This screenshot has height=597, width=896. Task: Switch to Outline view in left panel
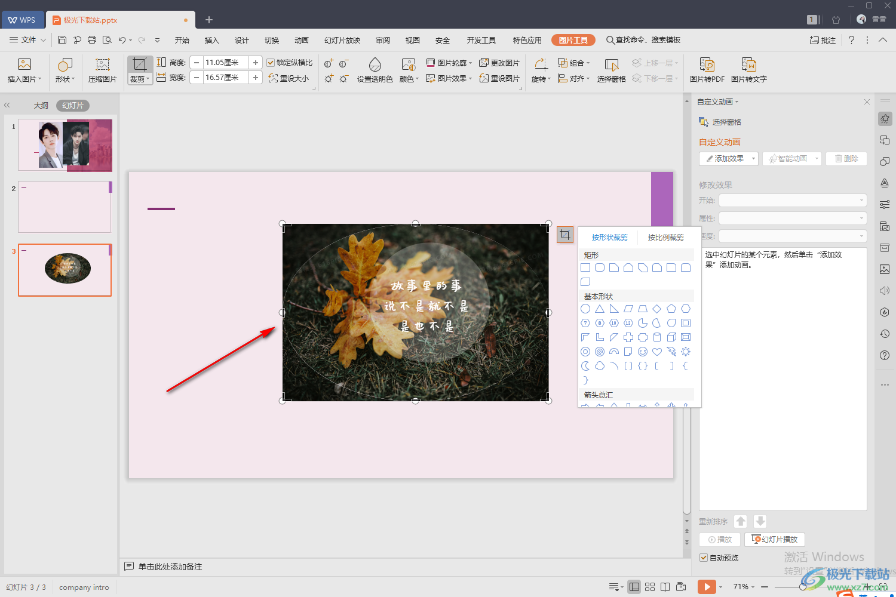pyautogui.click(x=41, y=106)
